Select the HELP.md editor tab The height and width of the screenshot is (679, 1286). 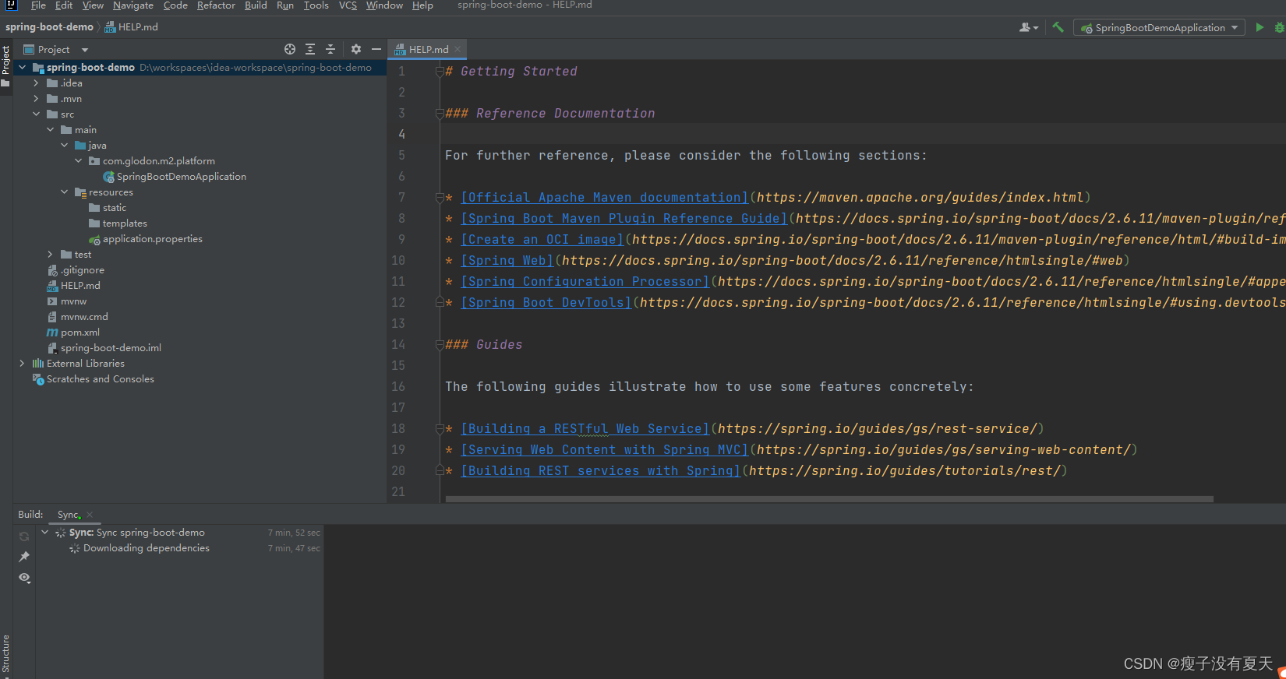pos(428,49)
